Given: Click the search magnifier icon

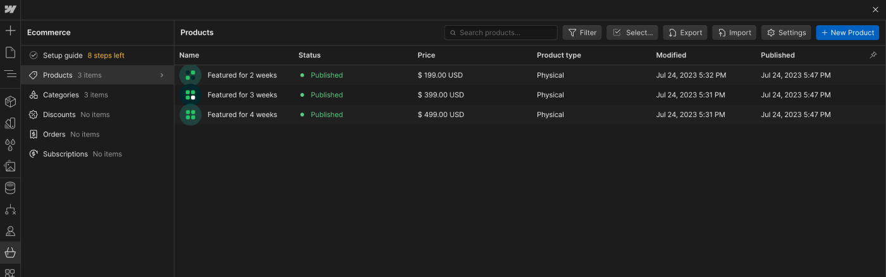Looking at the screenshot, I should [453, 33].
